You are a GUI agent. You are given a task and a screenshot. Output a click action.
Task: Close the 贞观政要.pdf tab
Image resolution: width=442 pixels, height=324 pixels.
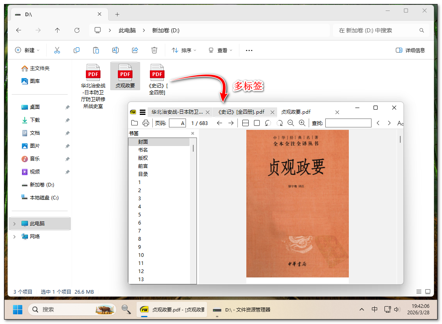pyautogui.click(x=337, y=112)
